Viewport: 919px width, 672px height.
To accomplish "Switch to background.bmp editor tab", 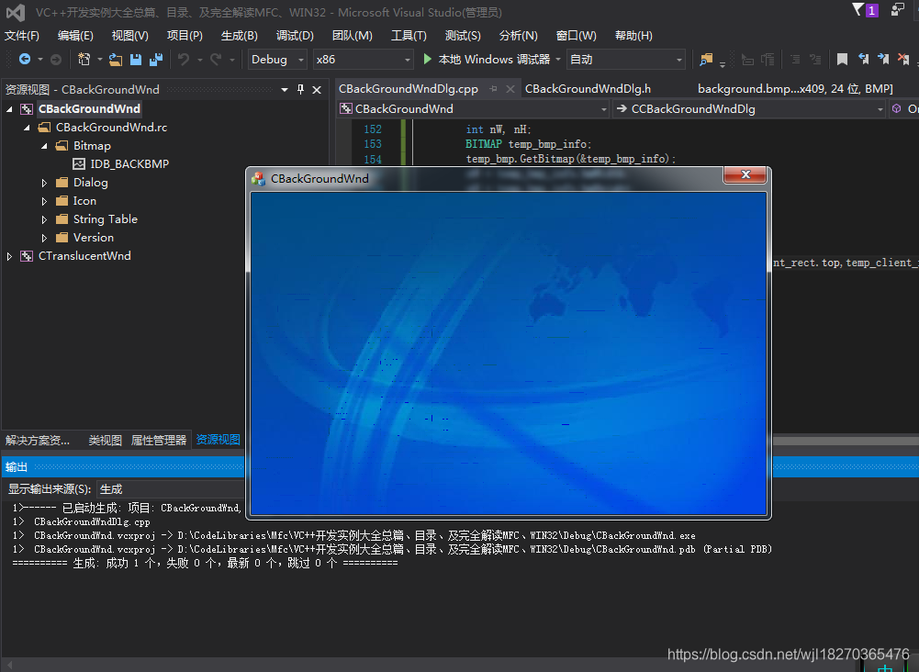I will pyautogui.click(x=795, y=89).
